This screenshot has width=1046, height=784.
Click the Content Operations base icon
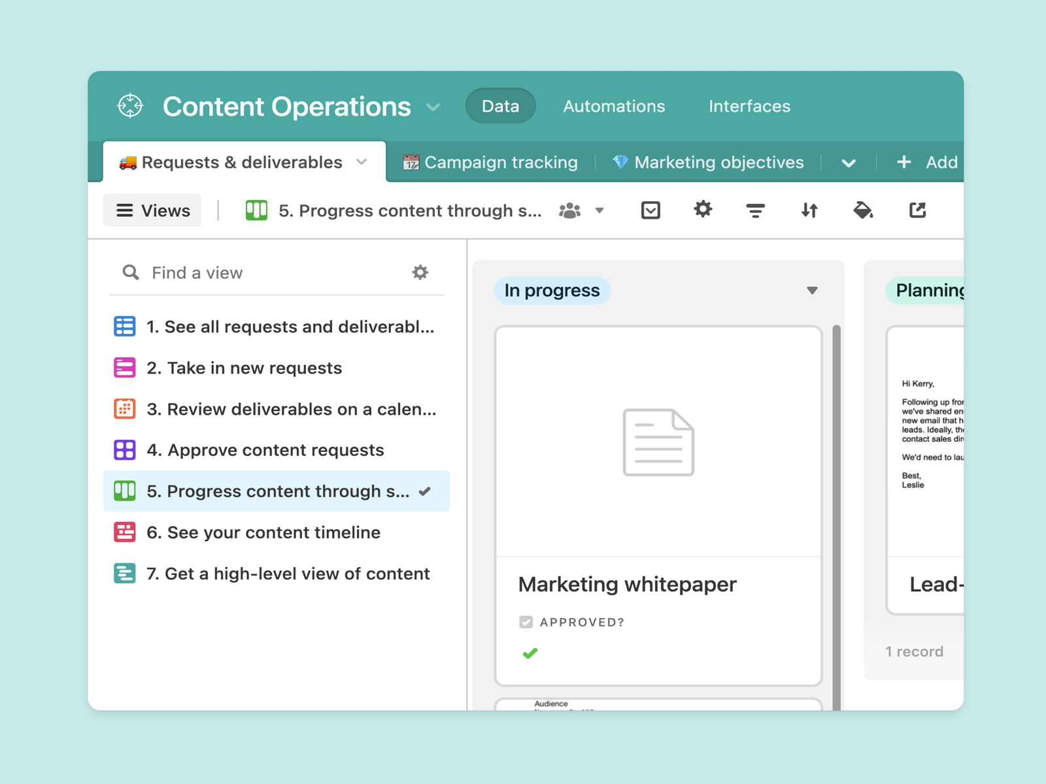pyautogui.click(x=130, y=106)
